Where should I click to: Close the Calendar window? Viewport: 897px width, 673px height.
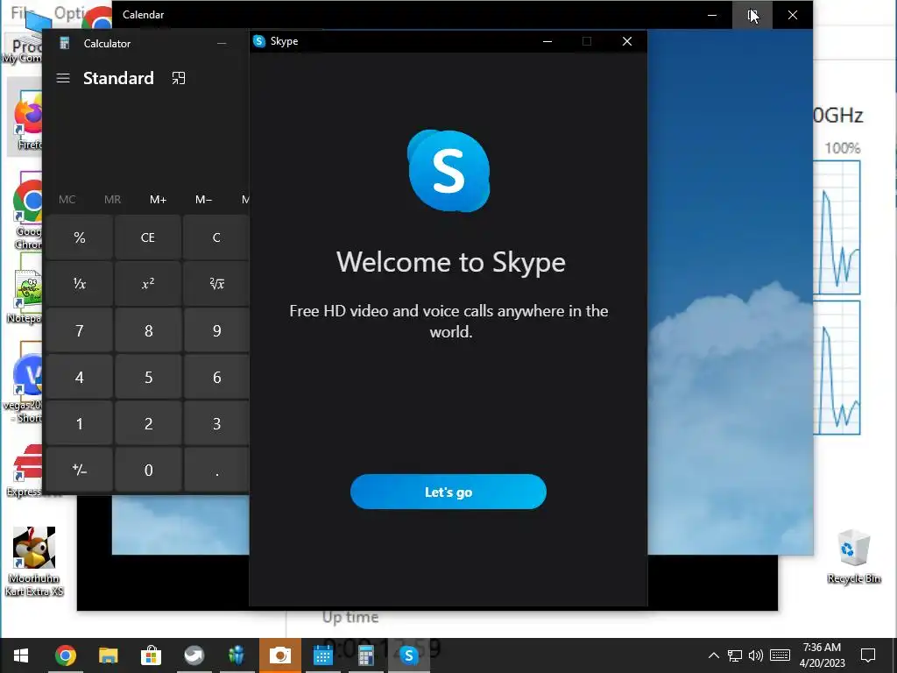pyautogui.click(x=792, y=15)
